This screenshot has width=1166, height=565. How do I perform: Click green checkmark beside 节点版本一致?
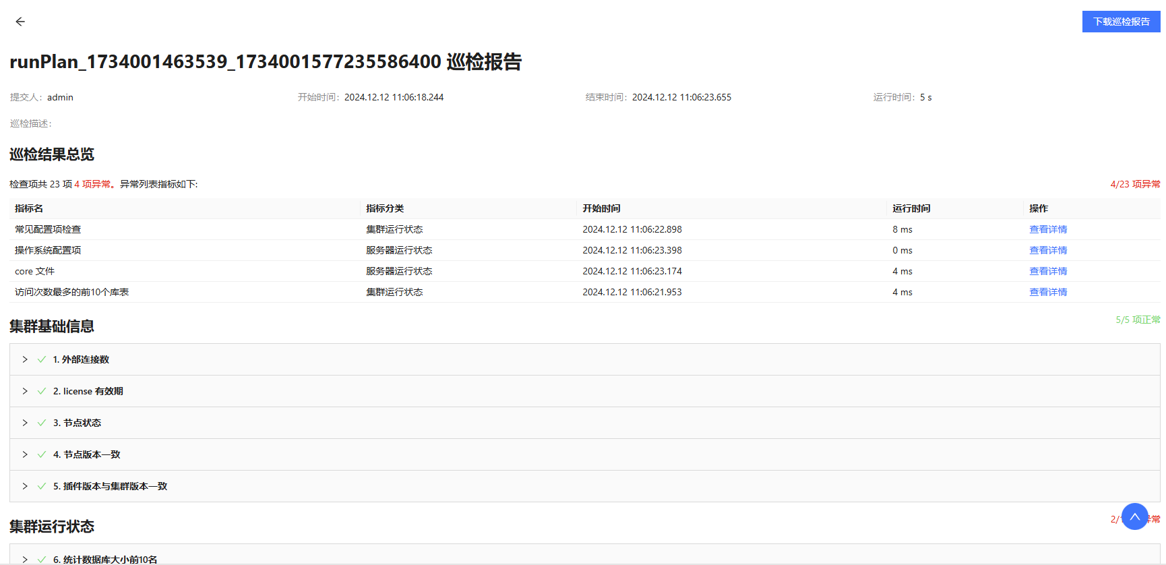[x=42, y=454]
